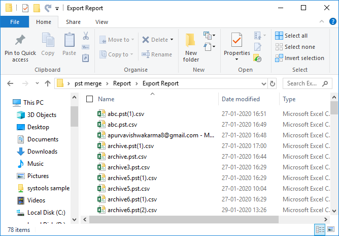Switch to the View tab
This screenshot has width=339, height=236.
(x=101, y=22)
